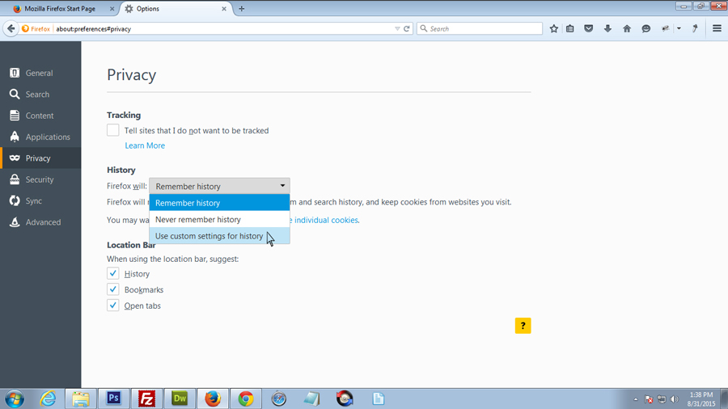Image resolution: width=728 pixels, height=409 pixels.
Task: Close the Options tab
Action: click(224, 9)
